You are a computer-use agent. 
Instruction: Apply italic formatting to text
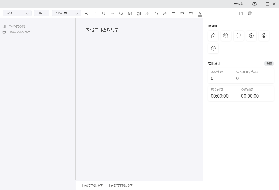(x=95, y=13)
